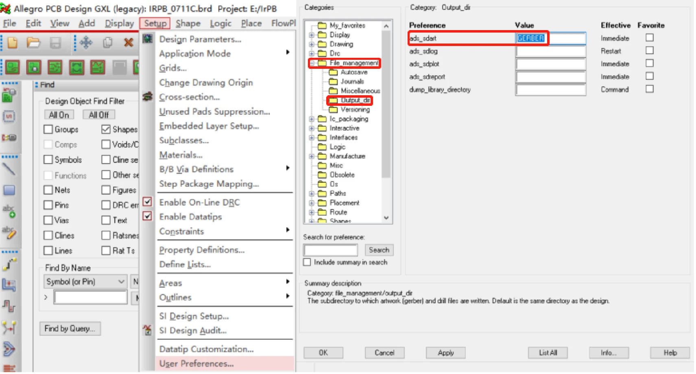Click the orange X Delete icon

[x=129, y=42]
